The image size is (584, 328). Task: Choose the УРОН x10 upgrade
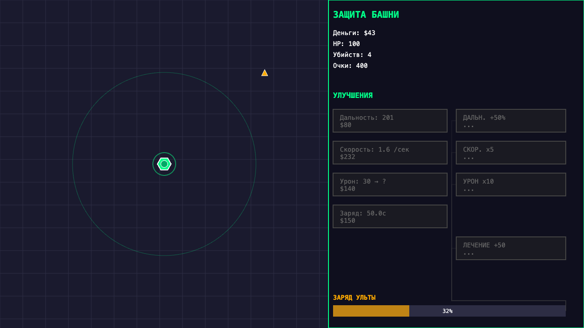(511, 184)
